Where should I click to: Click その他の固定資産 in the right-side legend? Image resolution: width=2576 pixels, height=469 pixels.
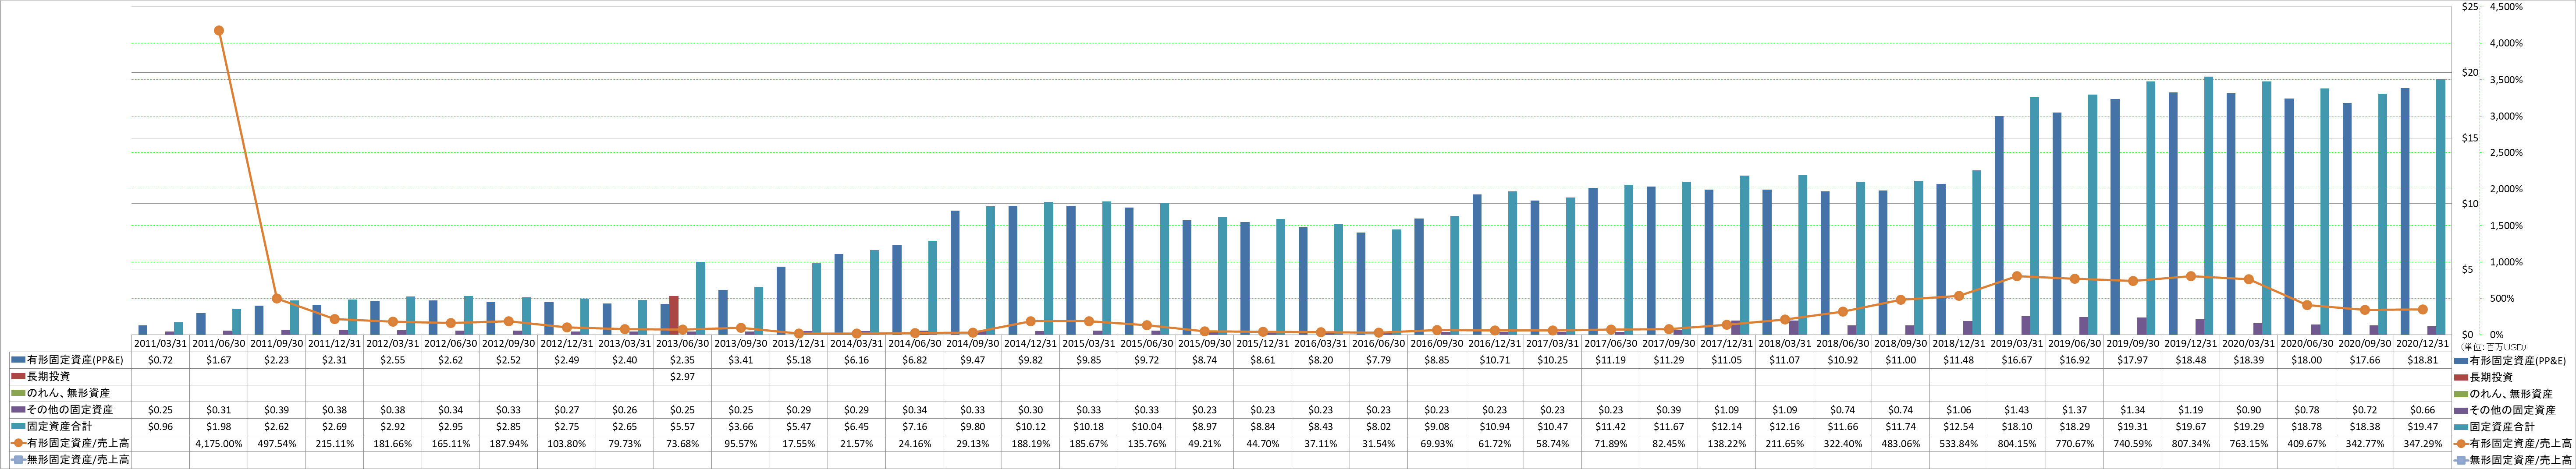pos(2512,410)
